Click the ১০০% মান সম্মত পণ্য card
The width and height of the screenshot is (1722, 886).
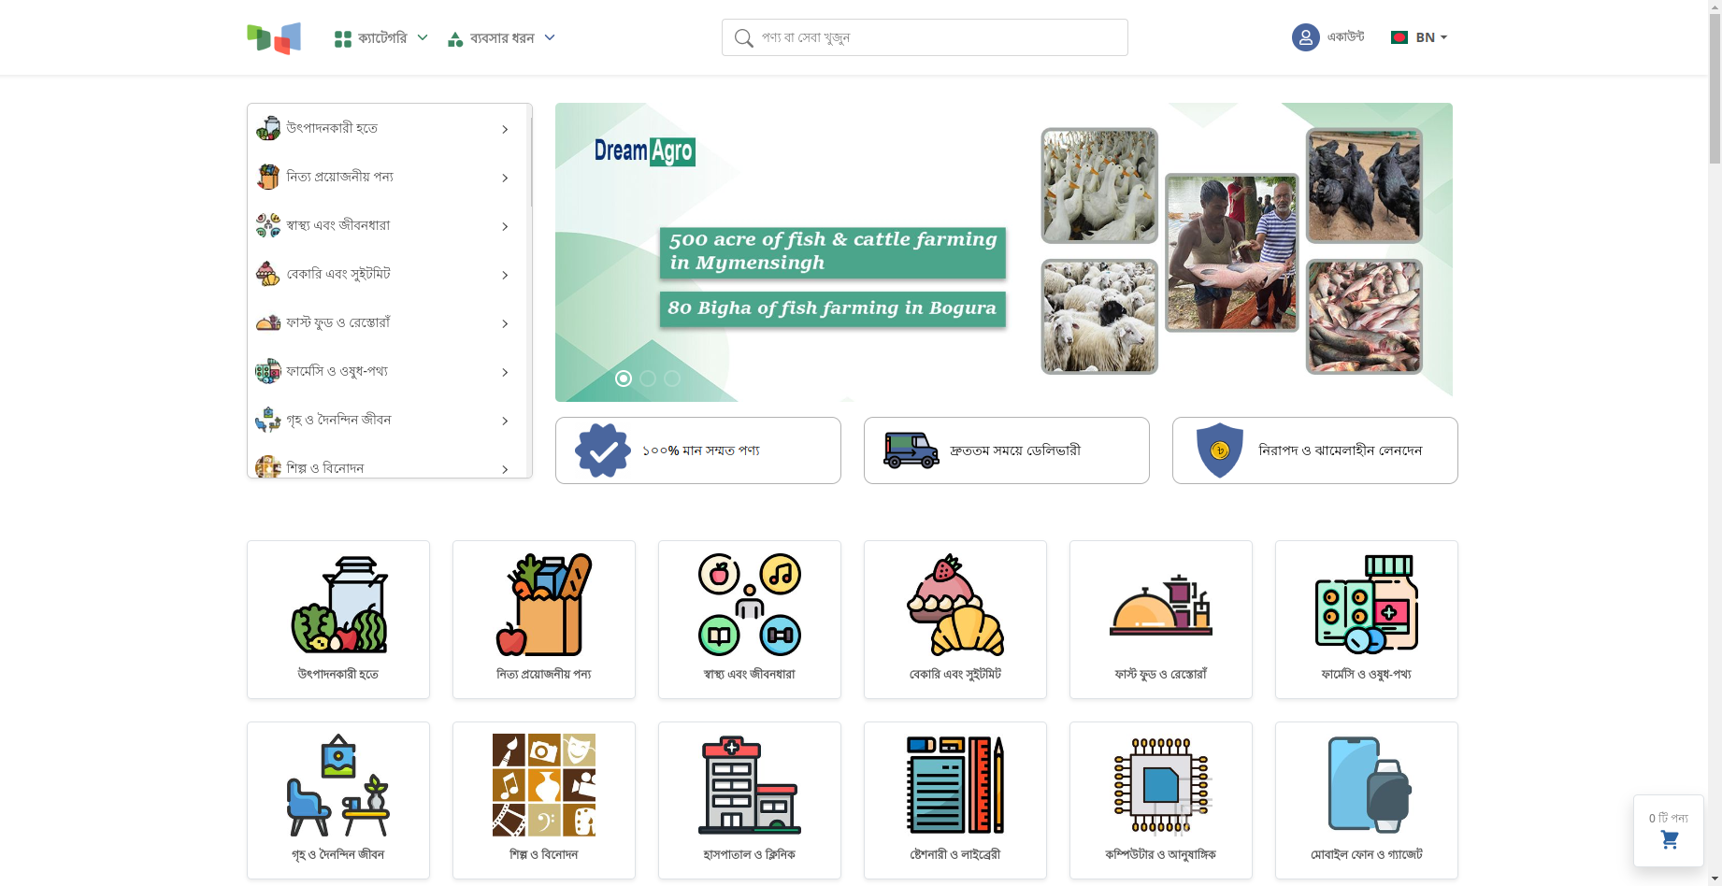pyautogui.click(x=697, y=450)
